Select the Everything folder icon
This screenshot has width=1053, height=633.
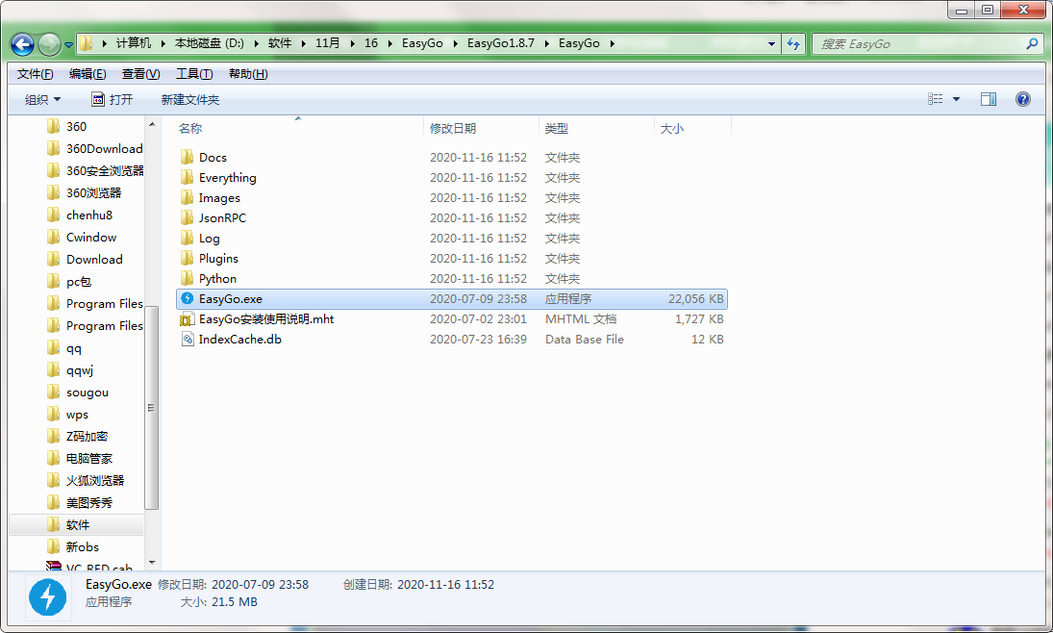(x=188, y=177)
